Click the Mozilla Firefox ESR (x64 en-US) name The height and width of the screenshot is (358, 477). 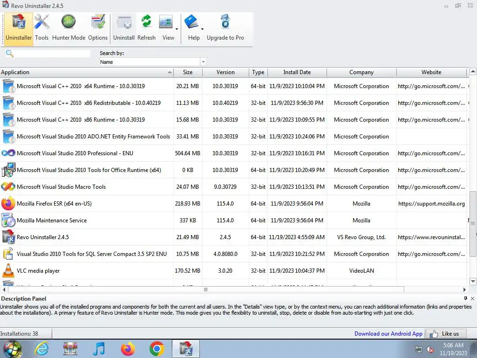point(54,203)
